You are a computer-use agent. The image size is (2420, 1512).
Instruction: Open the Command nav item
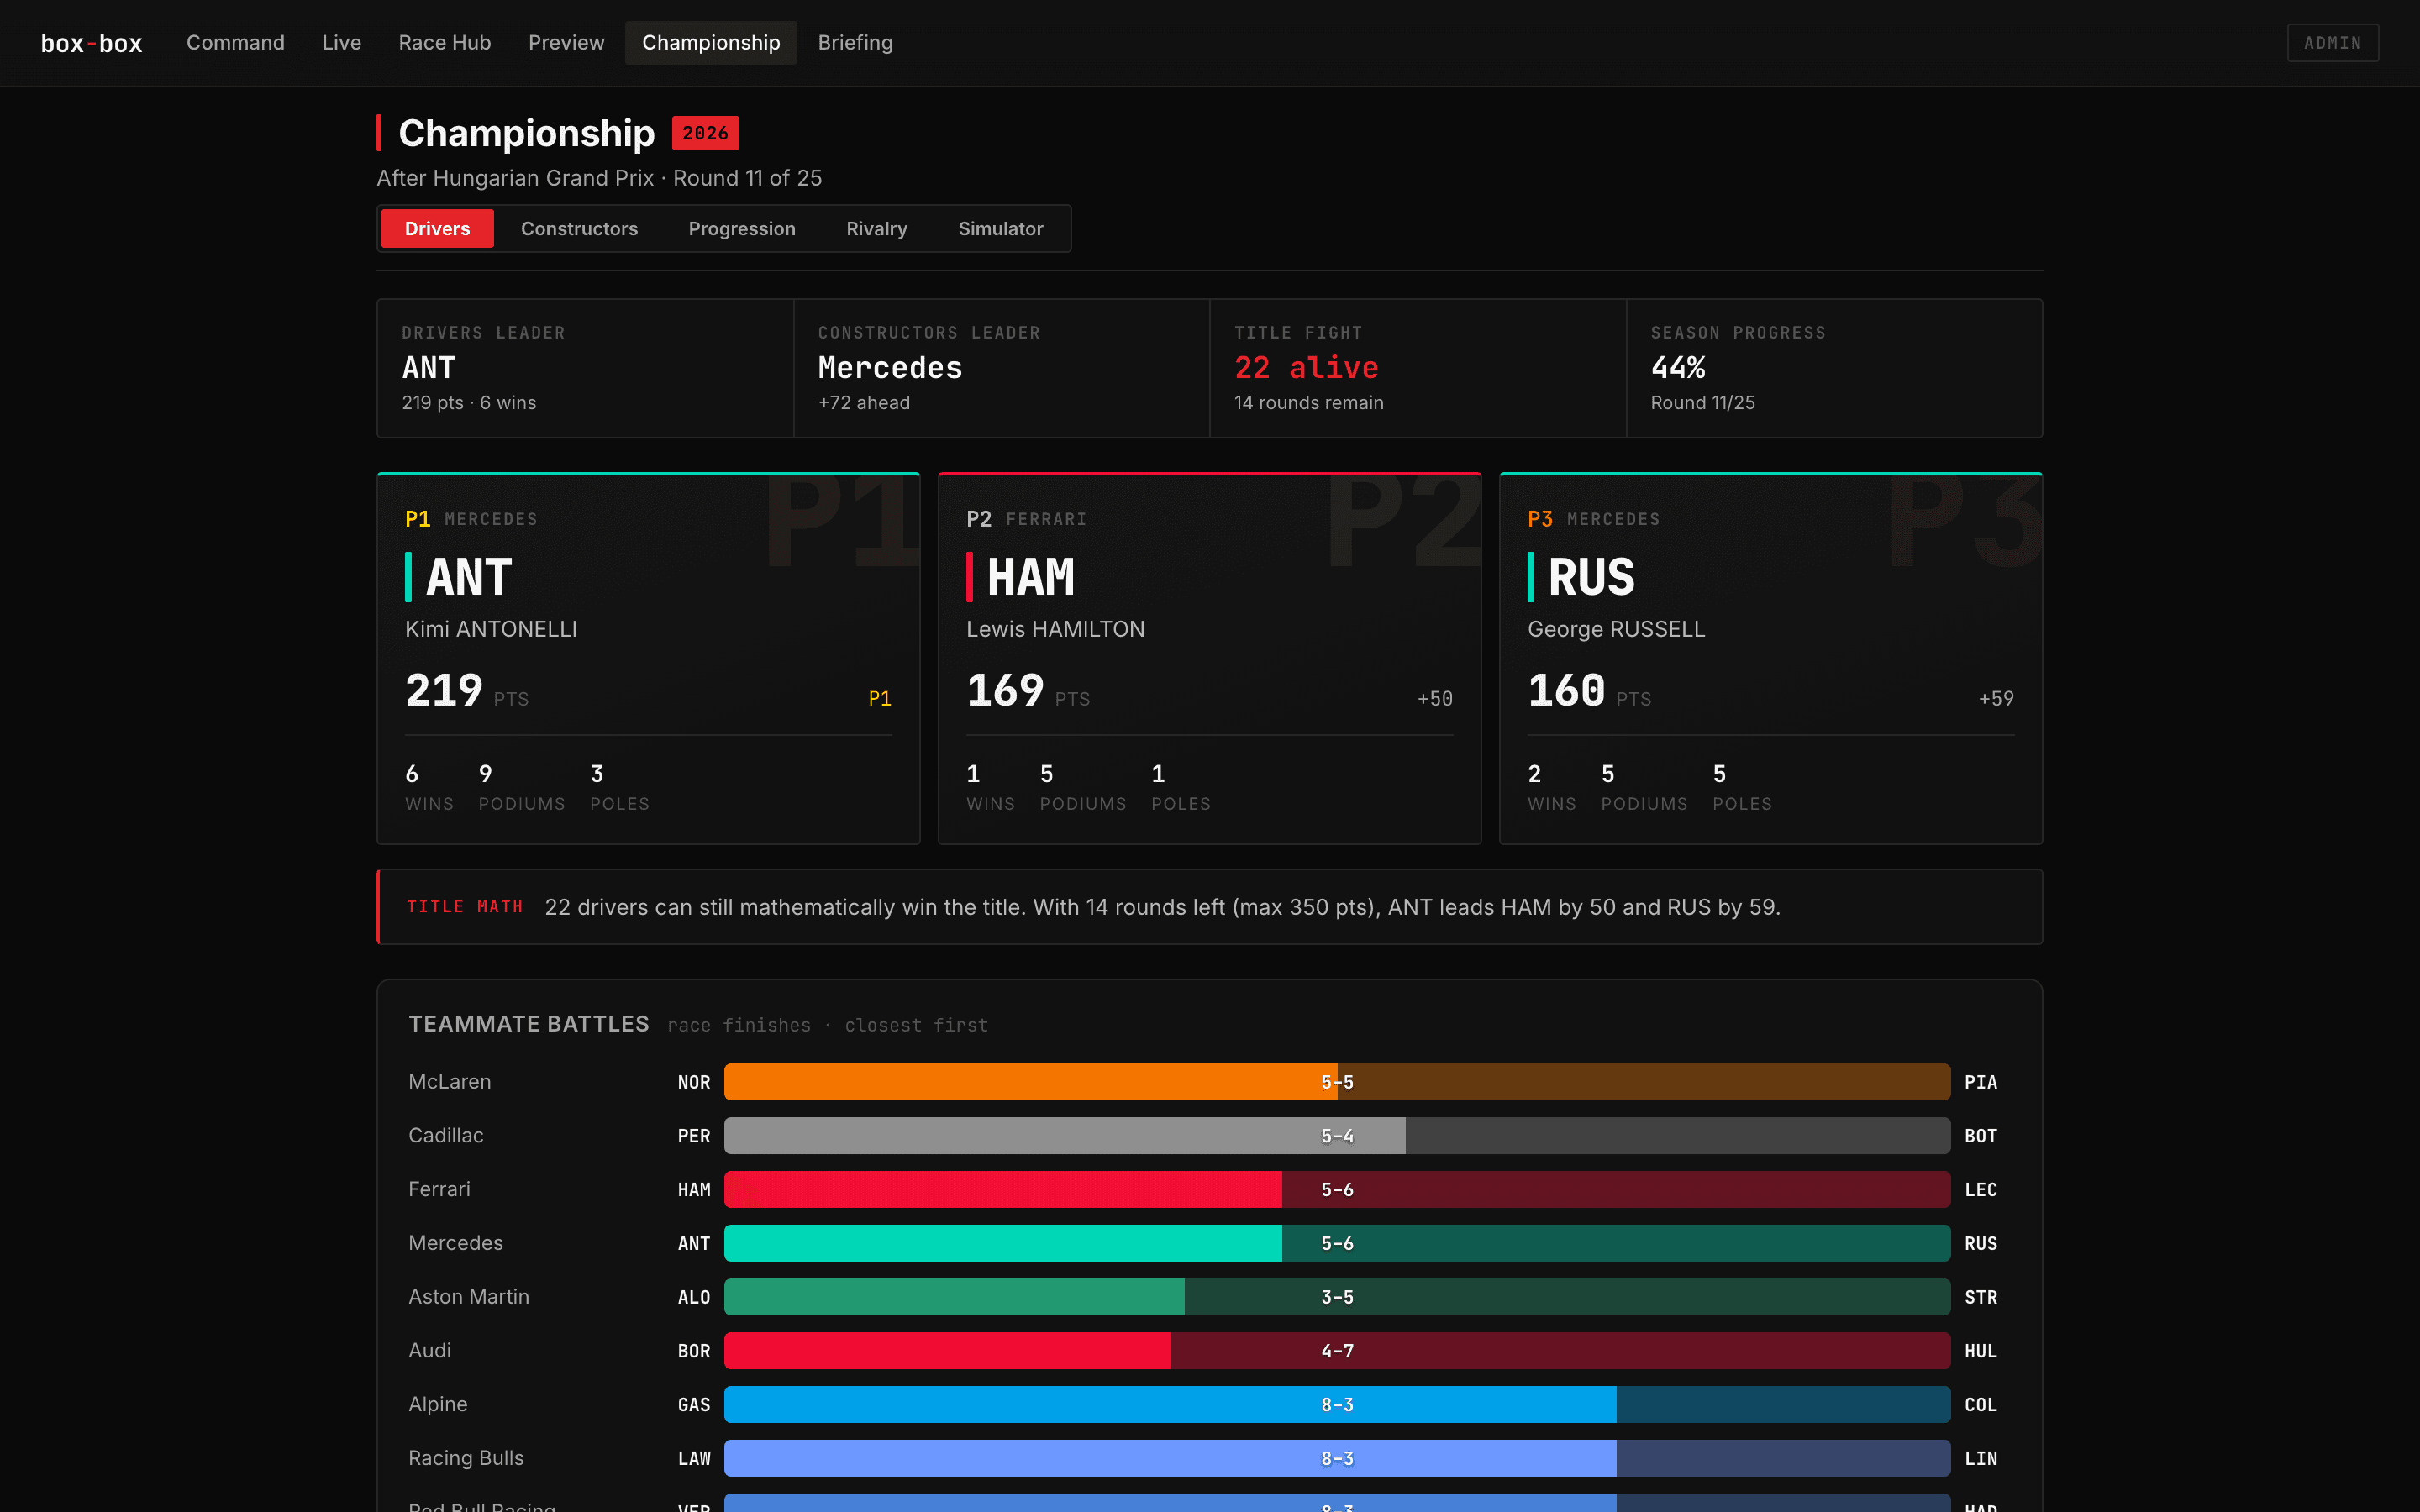pos(235,43)
